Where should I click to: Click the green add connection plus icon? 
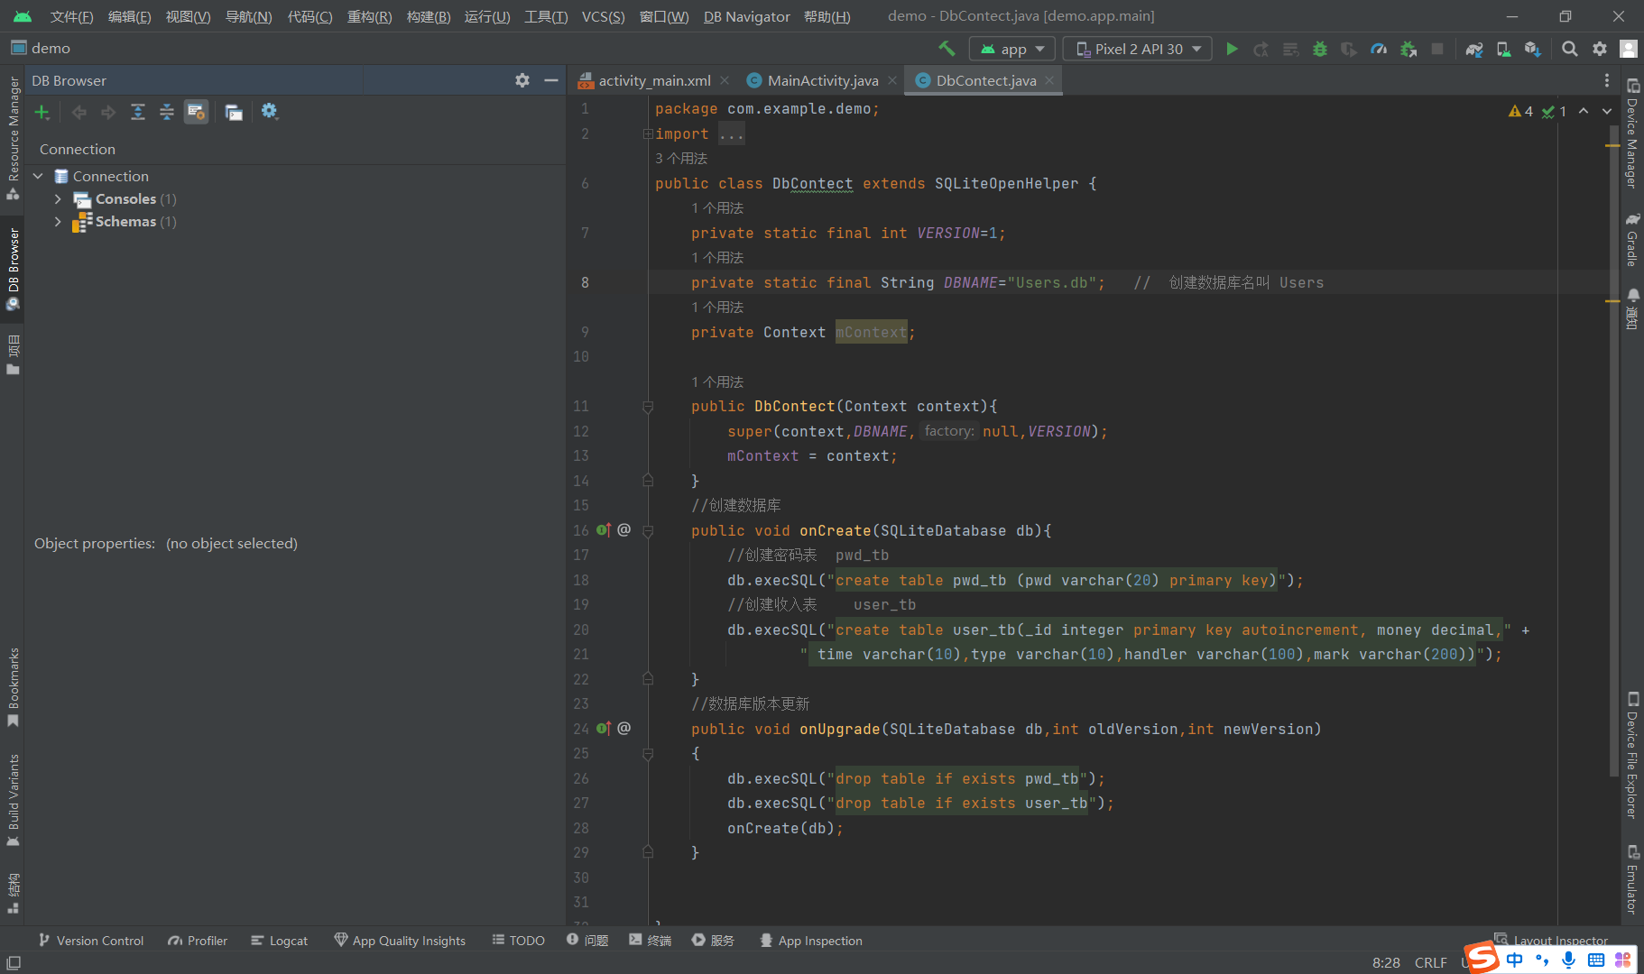pyautogui.click(x=42, y=112)
